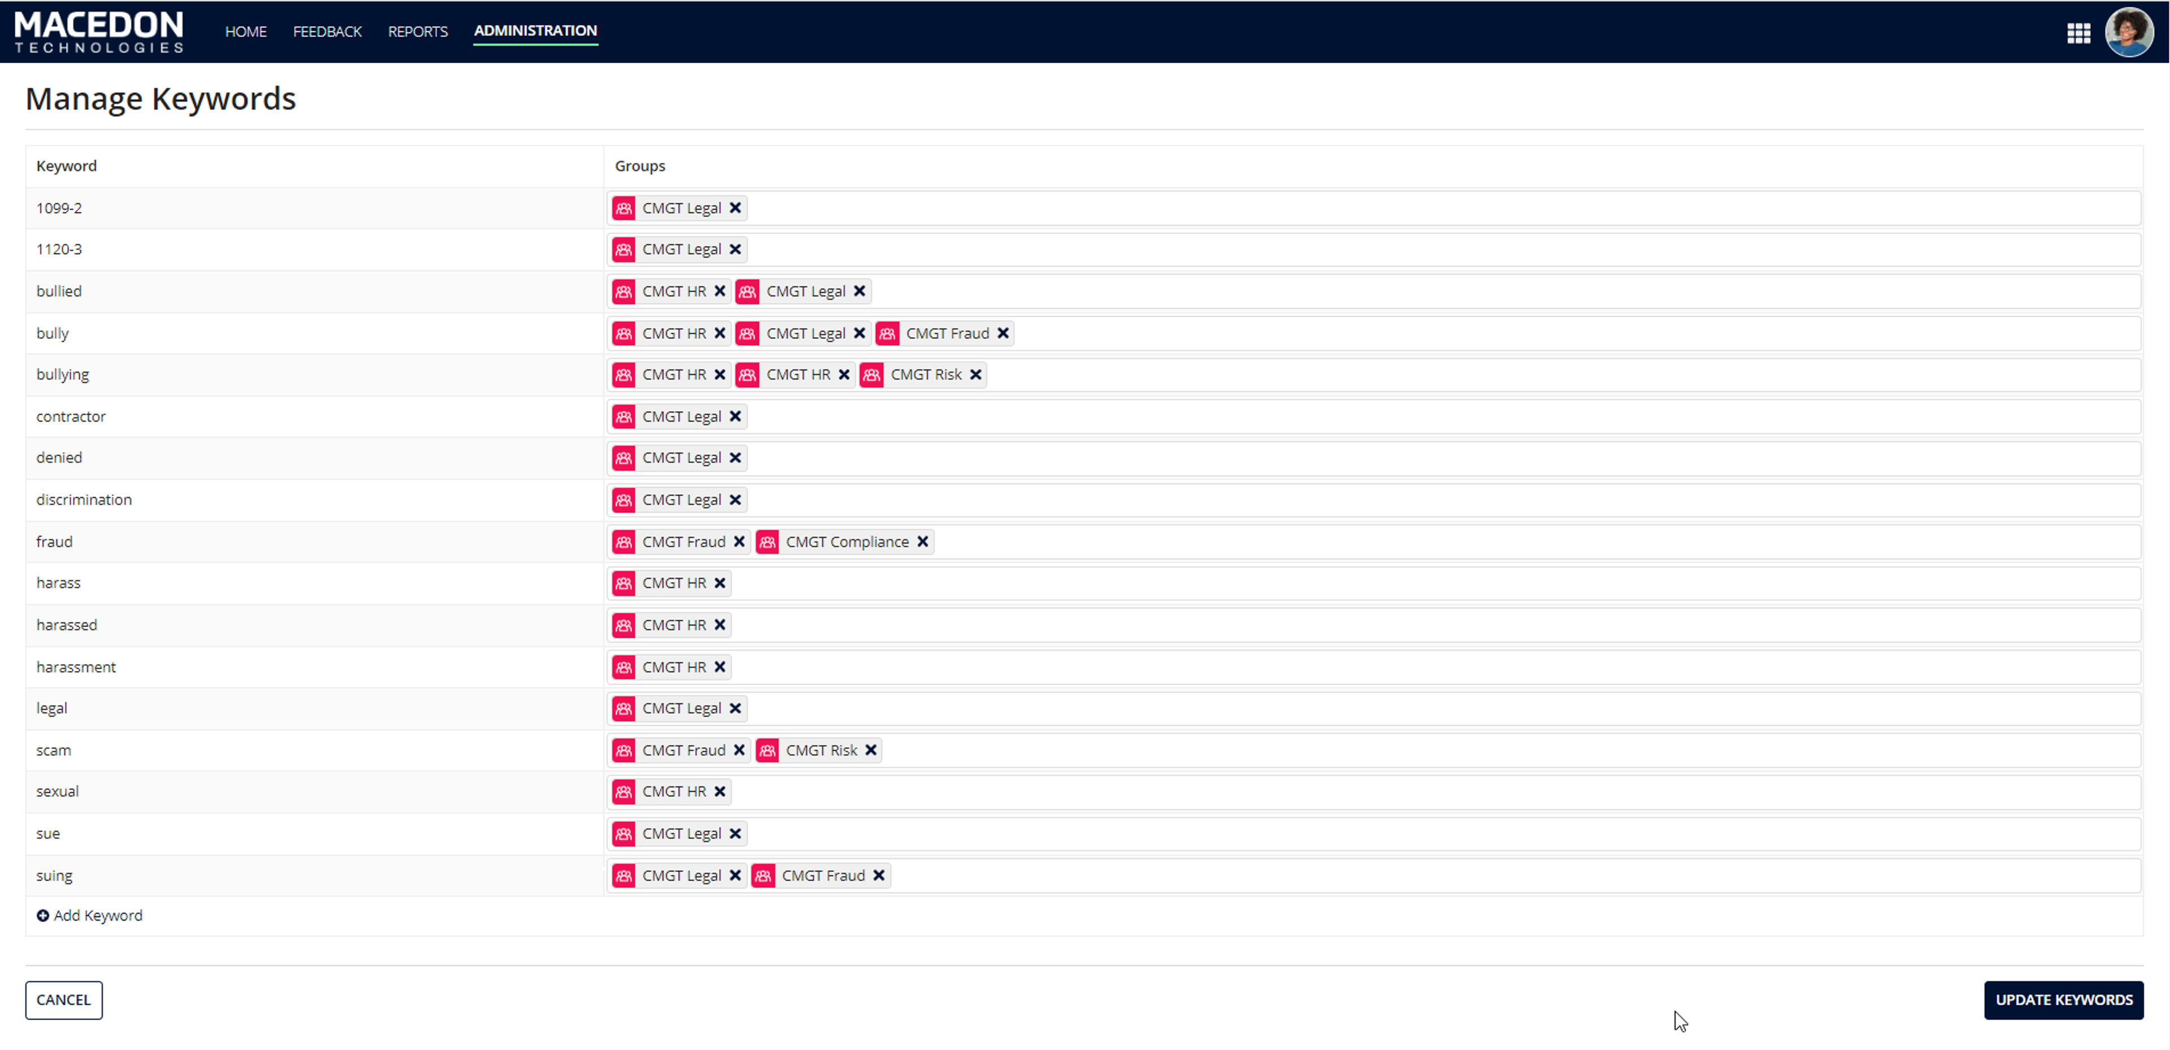Open the Reports menu
This screenshot has width=2170, height=1050.
click(x=418, y=31)
